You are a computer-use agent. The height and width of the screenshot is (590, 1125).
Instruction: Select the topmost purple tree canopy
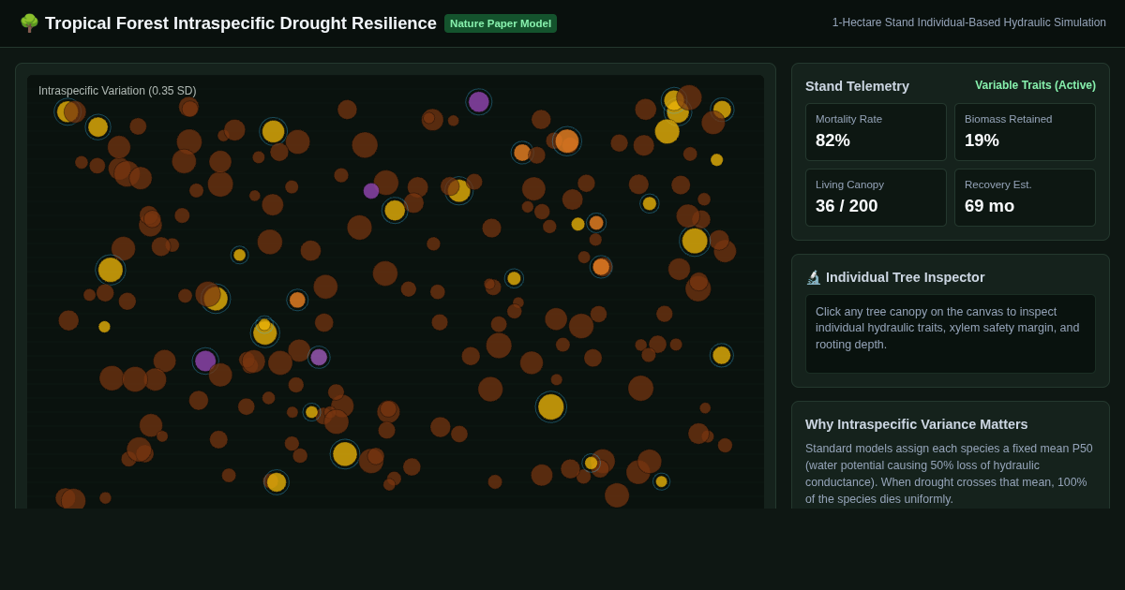pos(479,102)
